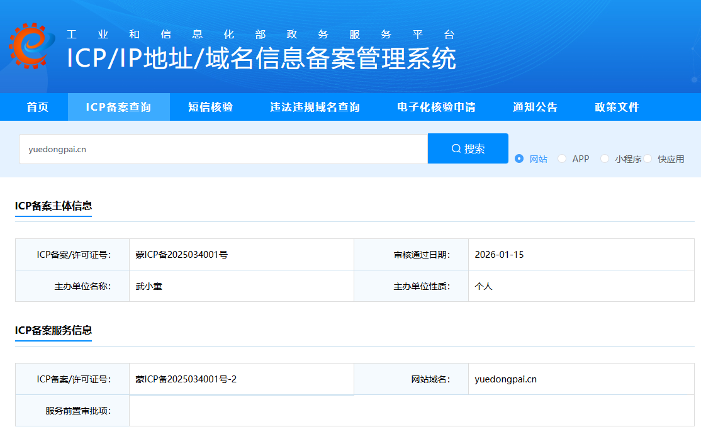Click approval date value 2026-01-15
The width and height of the screenshot is (701, 439).
coord(499,255)
